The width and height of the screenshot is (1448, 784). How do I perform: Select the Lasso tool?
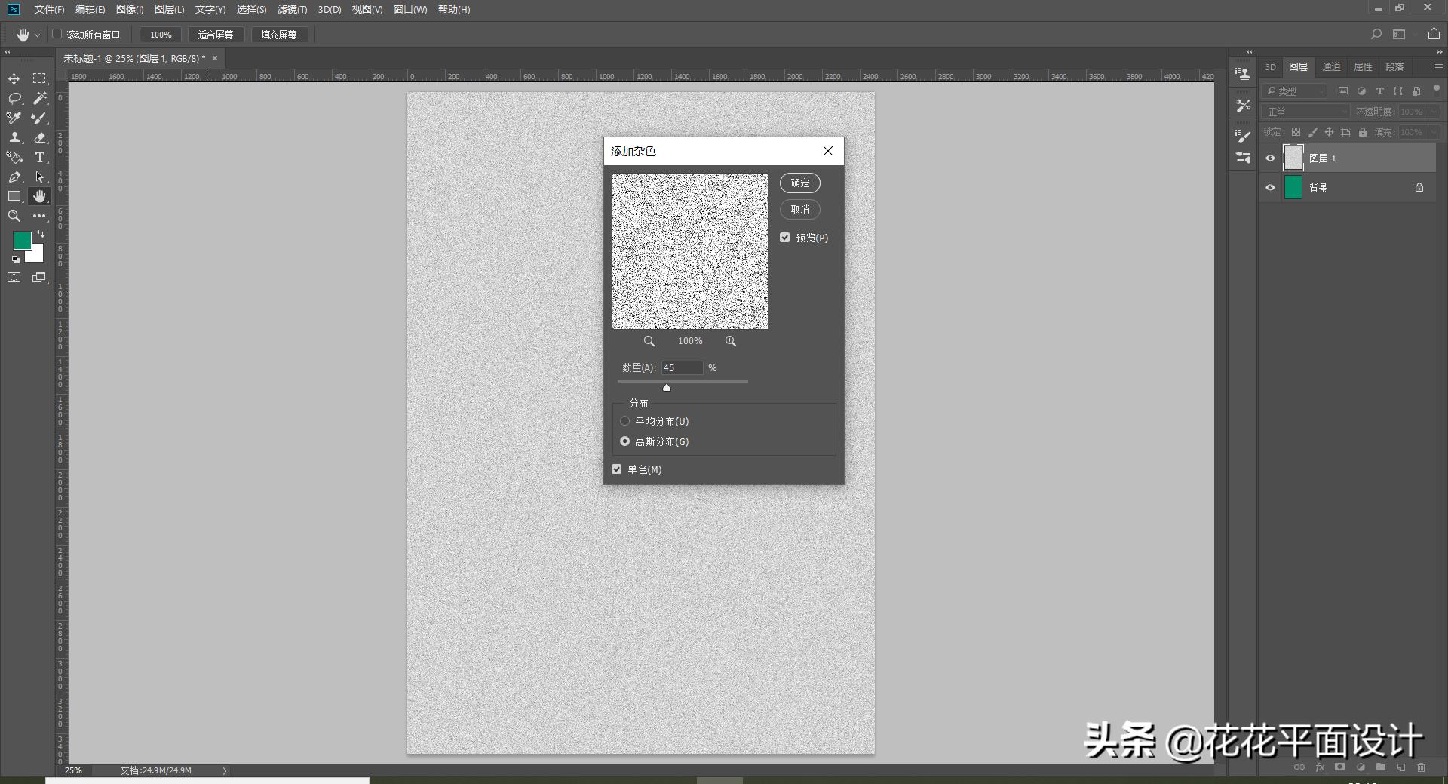pyautogui.click(x=14, y=98)
